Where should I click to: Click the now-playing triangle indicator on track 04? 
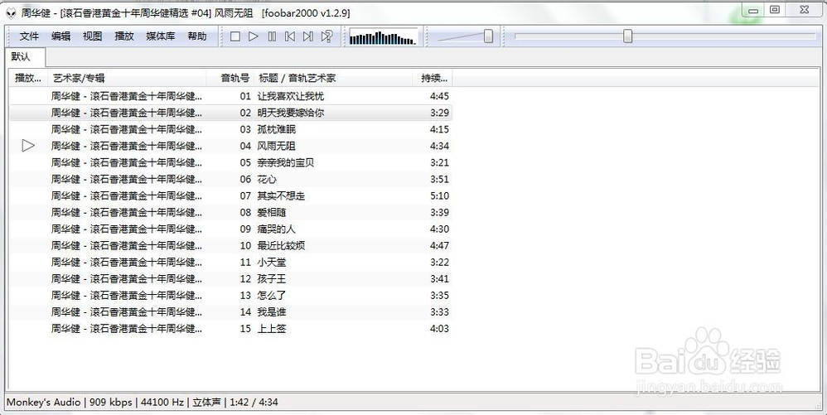[28, 146]
